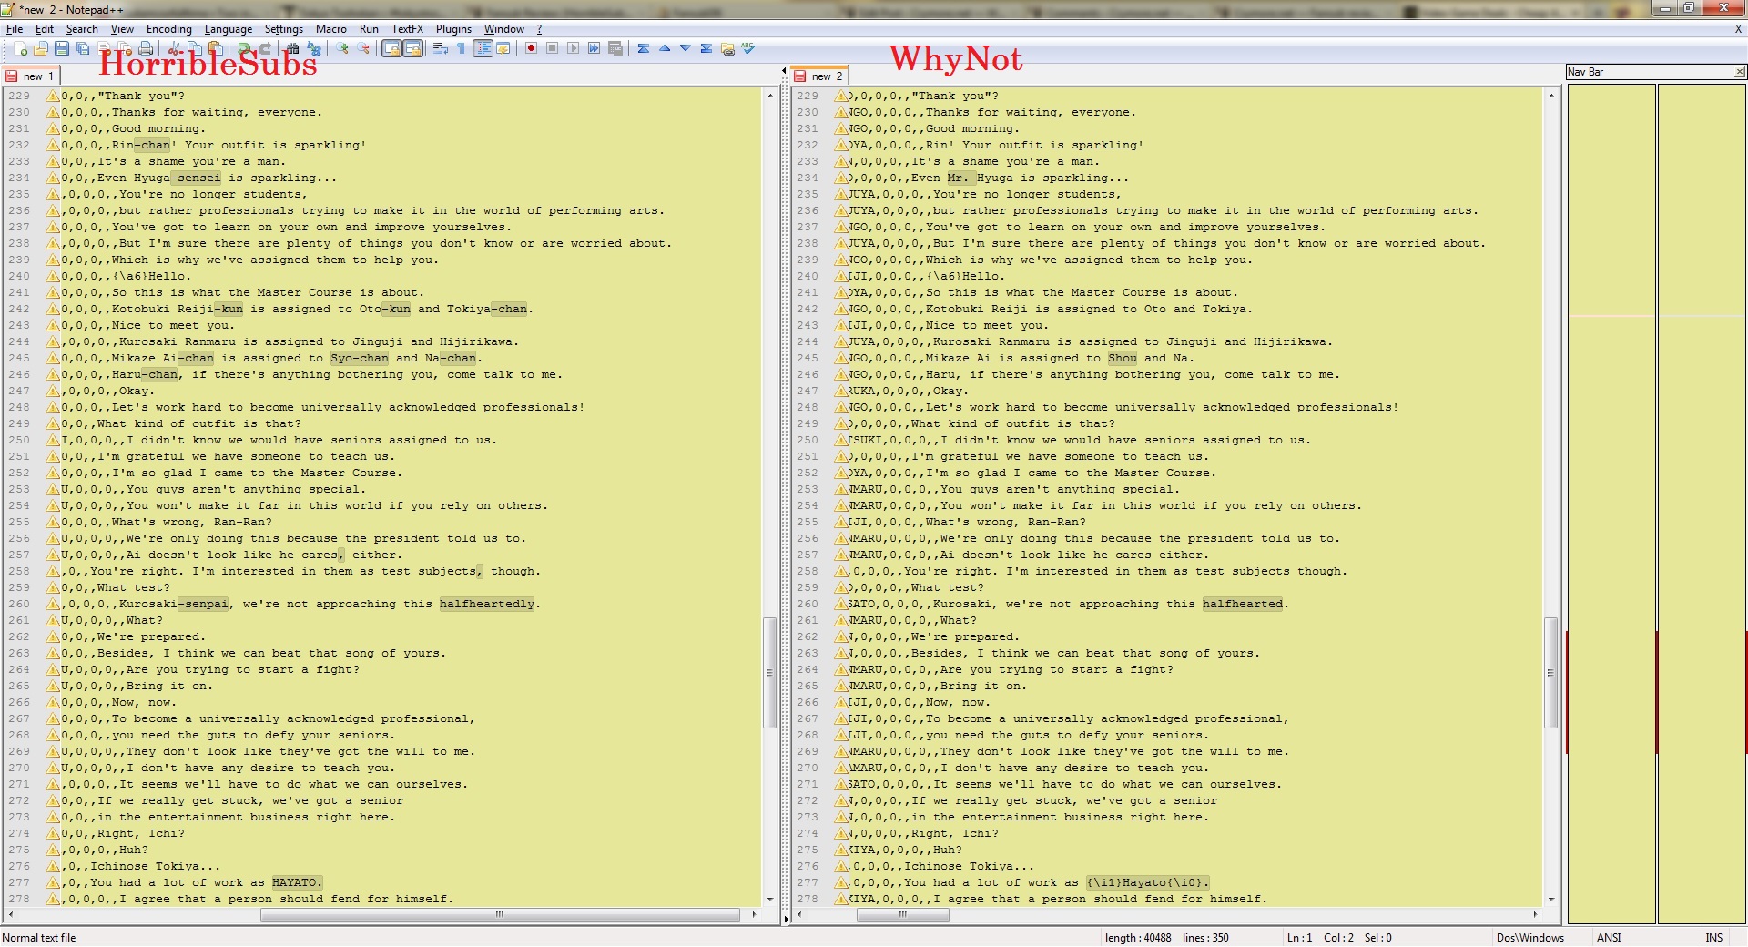Toggle the indent guide toolbar button
This screenshot has width=1748, height=947.
(483, 48)
